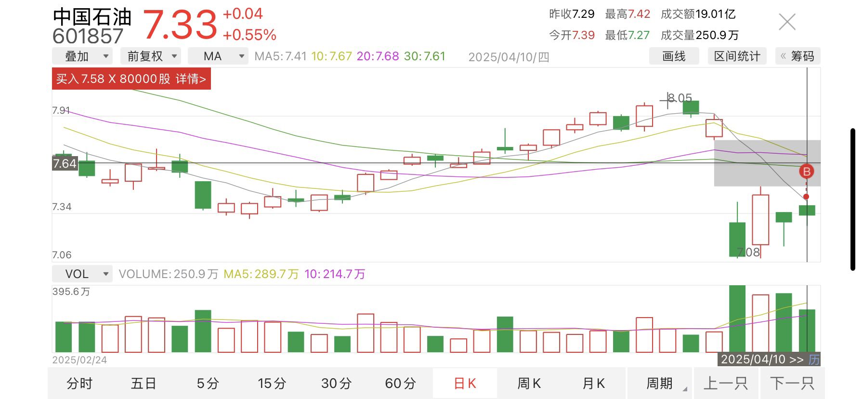This screenshot has width=863, height=399.
Task: Click the stock name 中国石油
Action: [92, 16]
